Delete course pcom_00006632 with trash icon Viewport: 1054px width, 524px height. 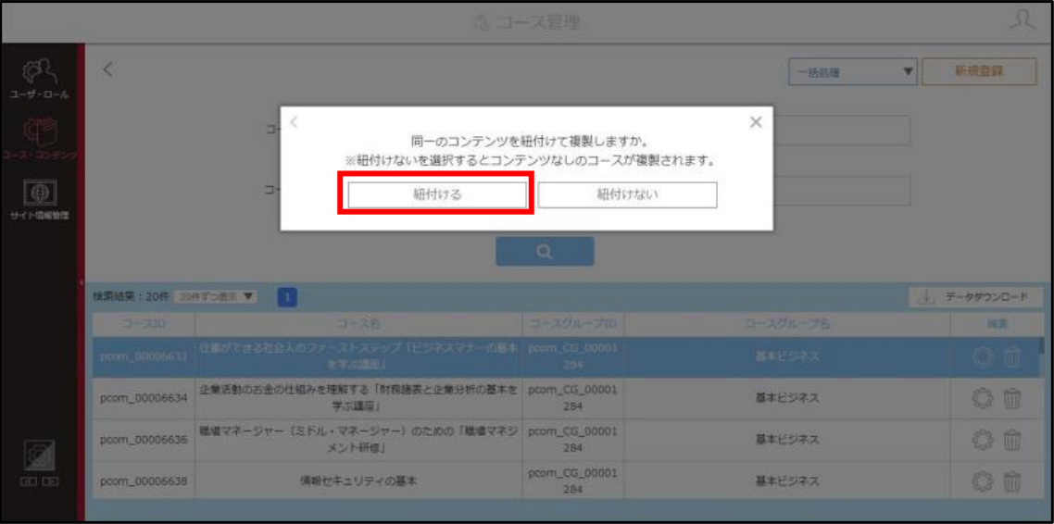[x=1012, y=358]
